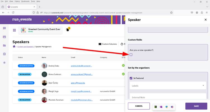Image resolution: width=210 pixels, height=112 pixels.
Task: Open the apps grid launcher icon
Action: pos(14,30)
